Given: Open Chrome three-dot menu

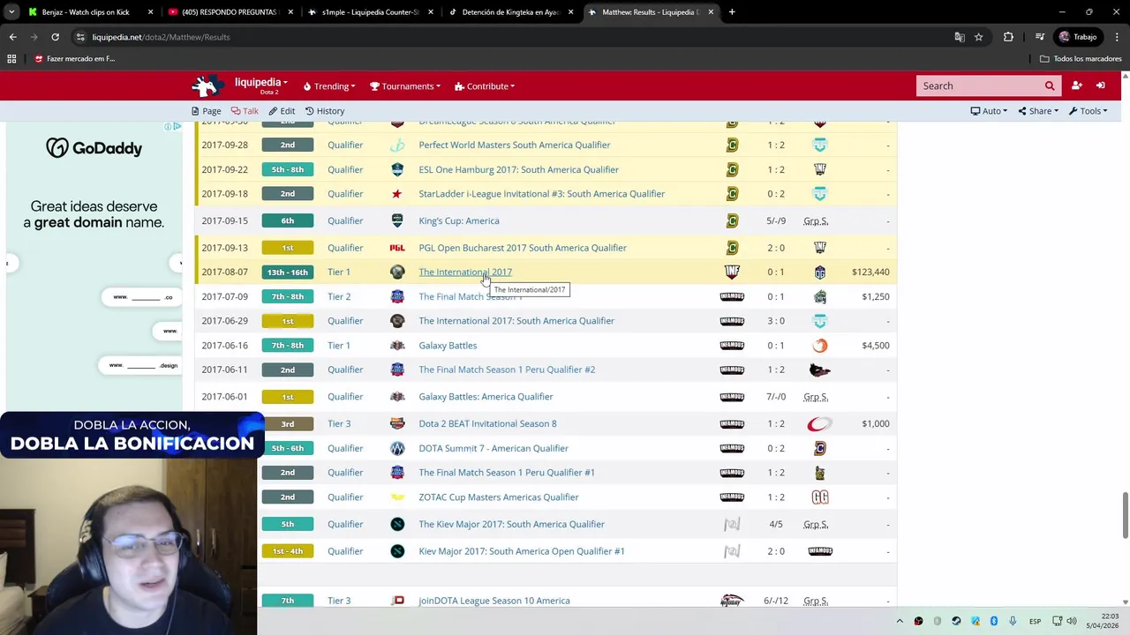Looking at the screenshot, I should (1118, 37).
